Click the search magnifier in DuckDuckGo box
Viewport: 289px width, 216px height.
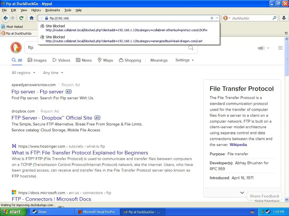point(191,48)
